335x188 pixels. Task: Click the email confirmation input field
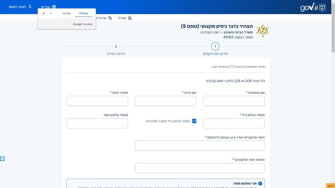[200, 168]
